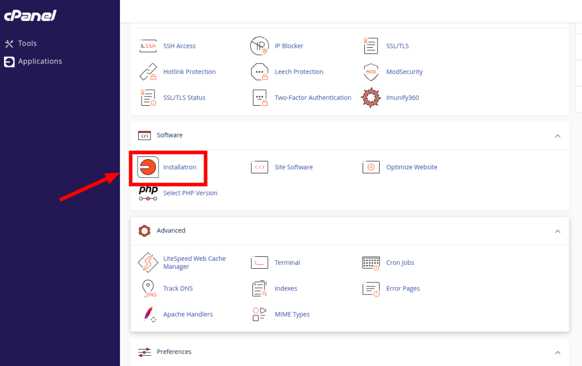Open the MIME Types link
Image resolution: width=582 pixels, height=366 pixels.
pyautogui.click(x=292, y=314)
